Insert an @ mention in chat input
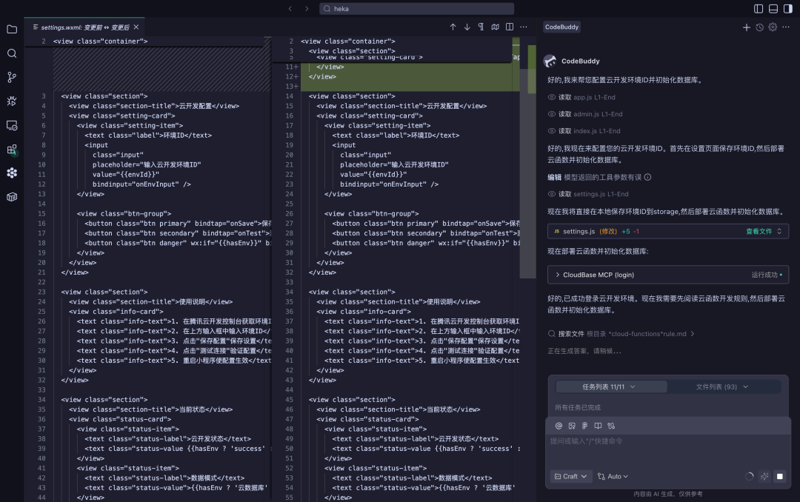The width and height of the screenshot is (800, 502). pyautogui.click(x=559, y=425)
